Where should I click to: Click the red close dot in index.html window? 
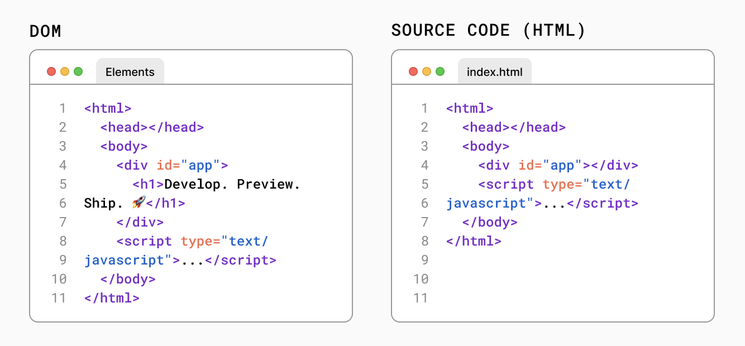tap(413, 71)
